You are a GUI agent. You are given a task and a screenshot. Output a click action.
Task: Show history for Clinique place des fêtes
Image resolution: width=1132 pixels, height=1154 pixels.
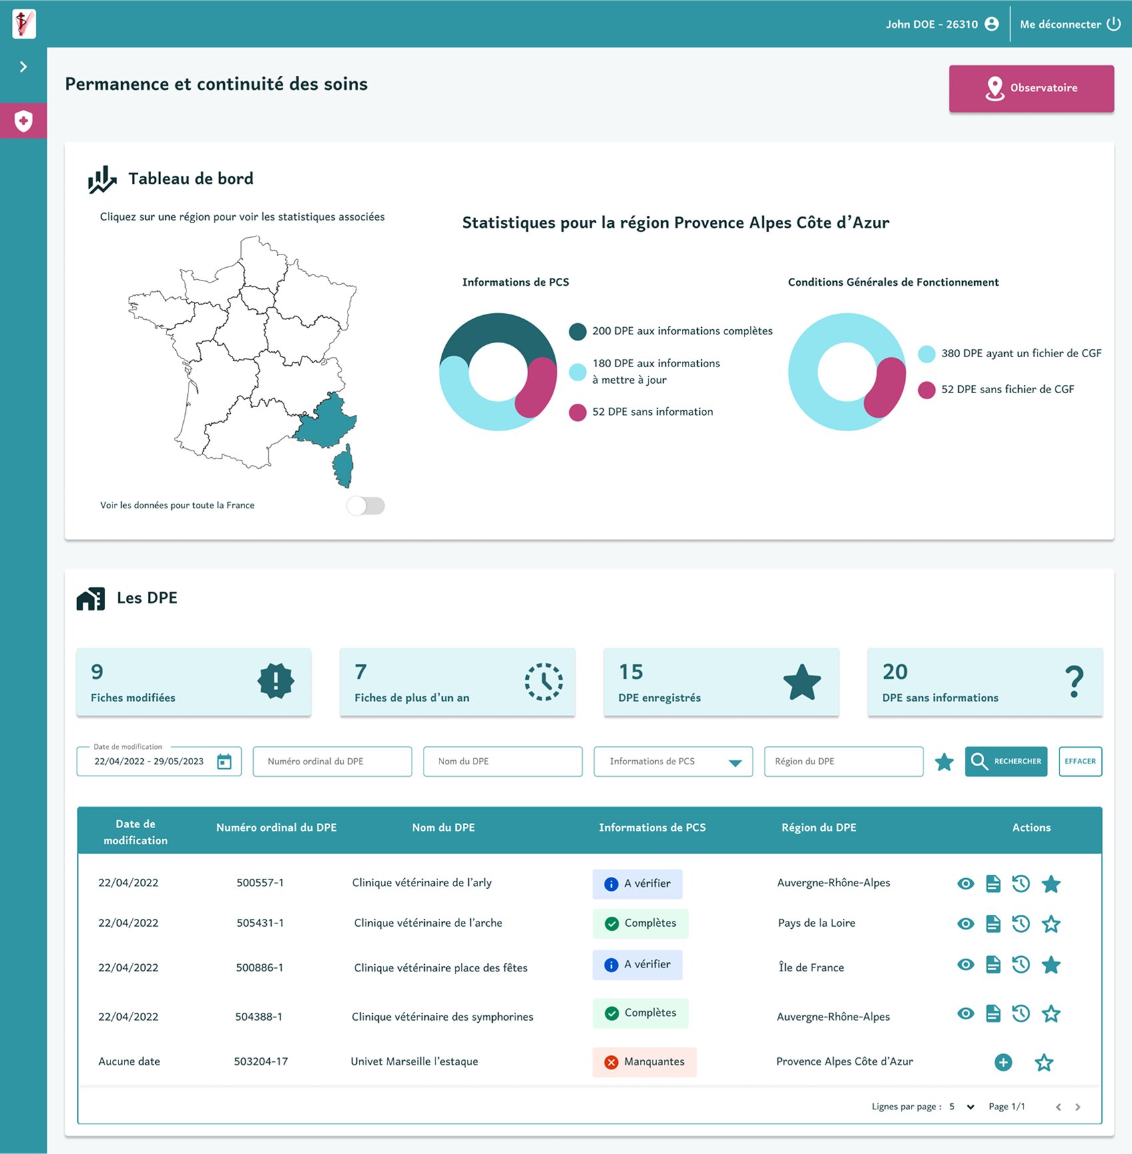(1021, 965)
